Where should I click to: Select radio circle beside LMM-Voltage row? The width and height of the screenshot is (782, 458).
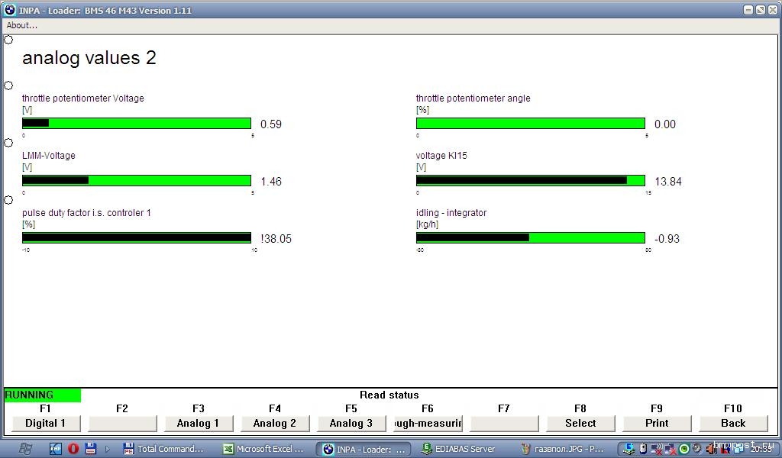click(8, 143)
